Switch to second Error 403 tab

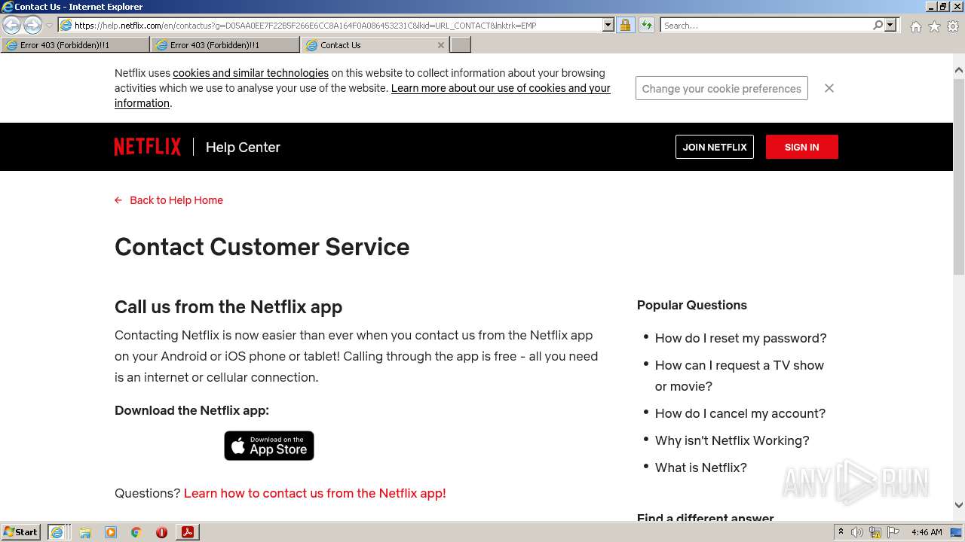coord(225,45)
